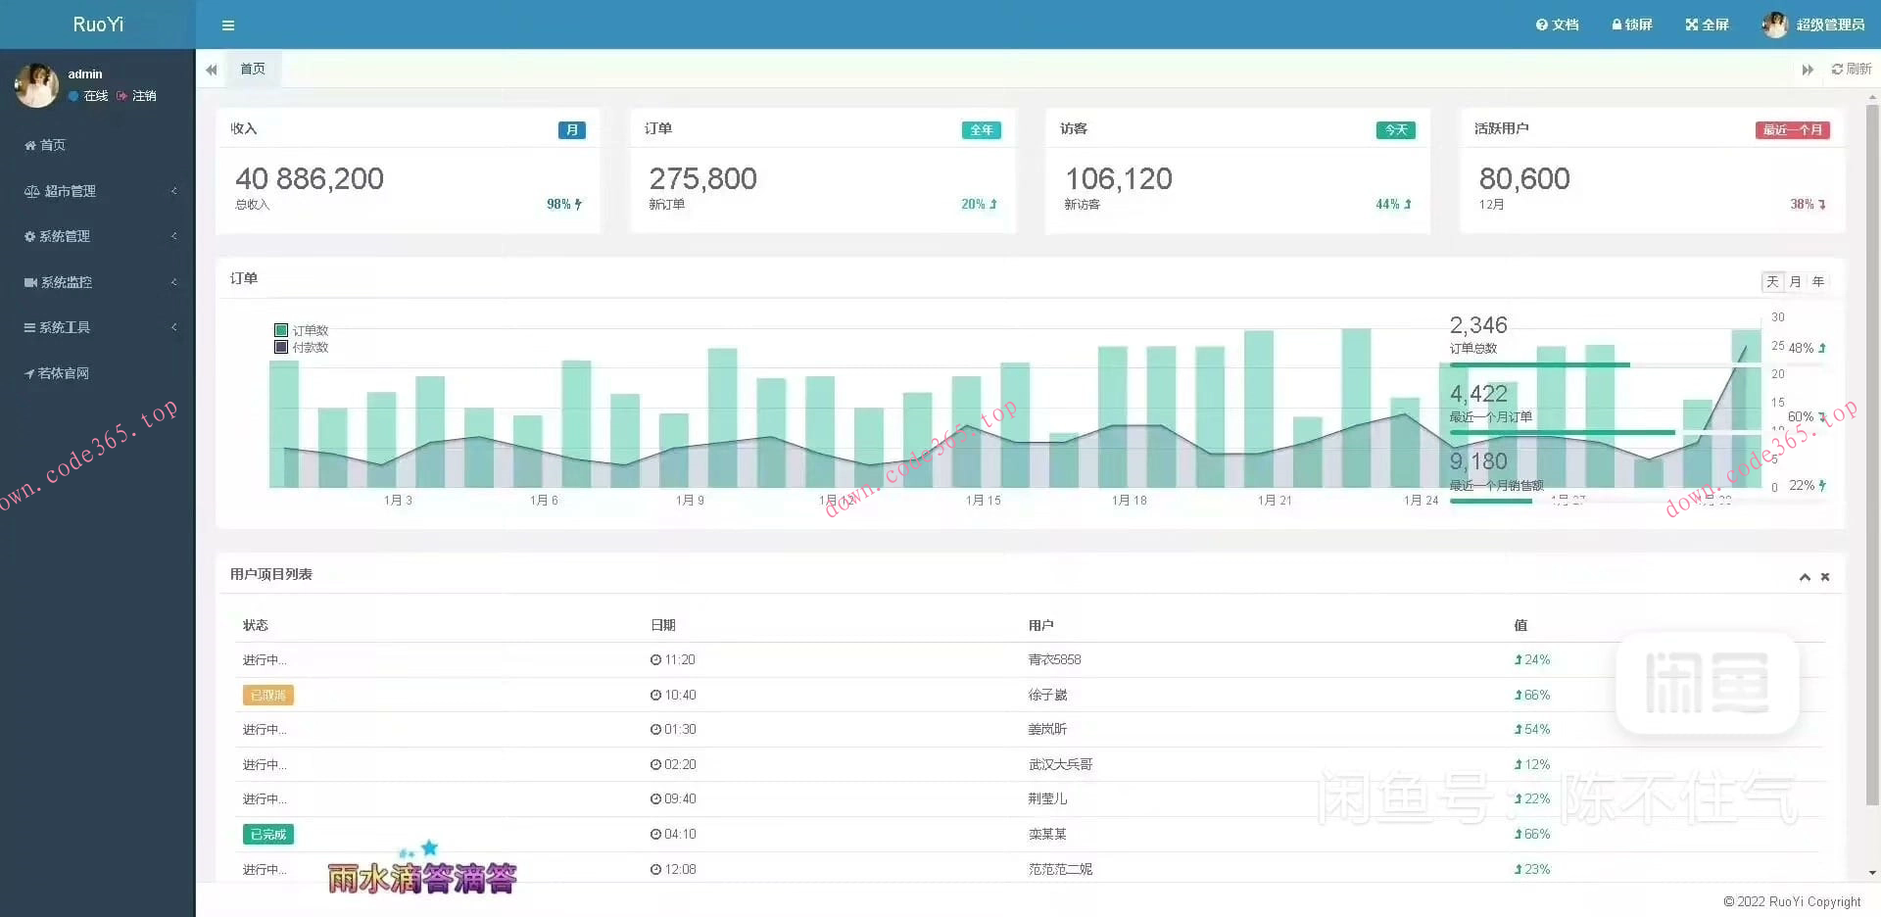Click the admin avatar in the sidebar
Viewport: 1881px width, 917px height.
37,85
